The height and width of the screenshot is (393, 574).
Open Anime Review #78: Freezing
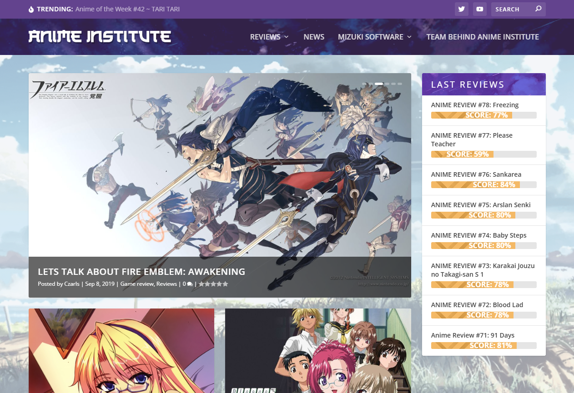475,105
